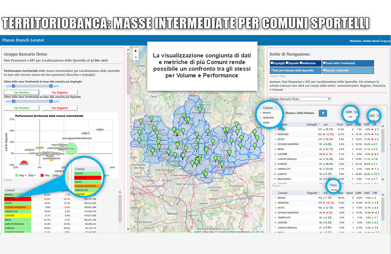This screenshot has height=254, width=391.
Task: Click the scroll-down arrow left of the map
Action: (128, 229)
